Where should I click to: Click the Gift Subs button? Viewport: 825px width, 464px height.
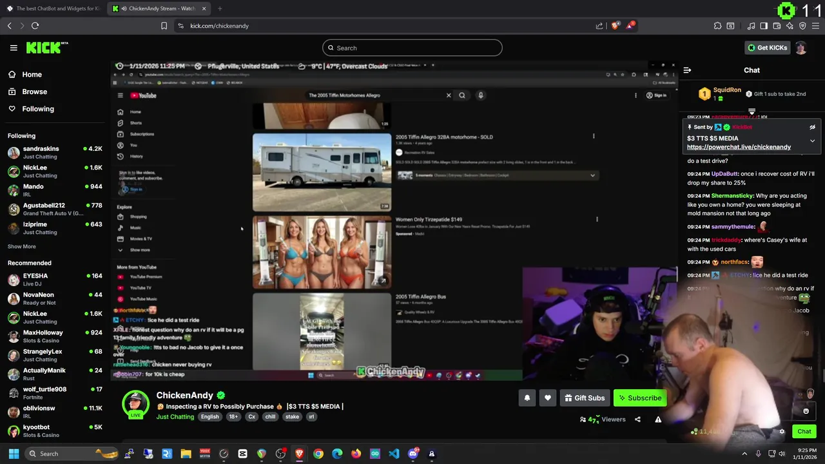[585, 398]
